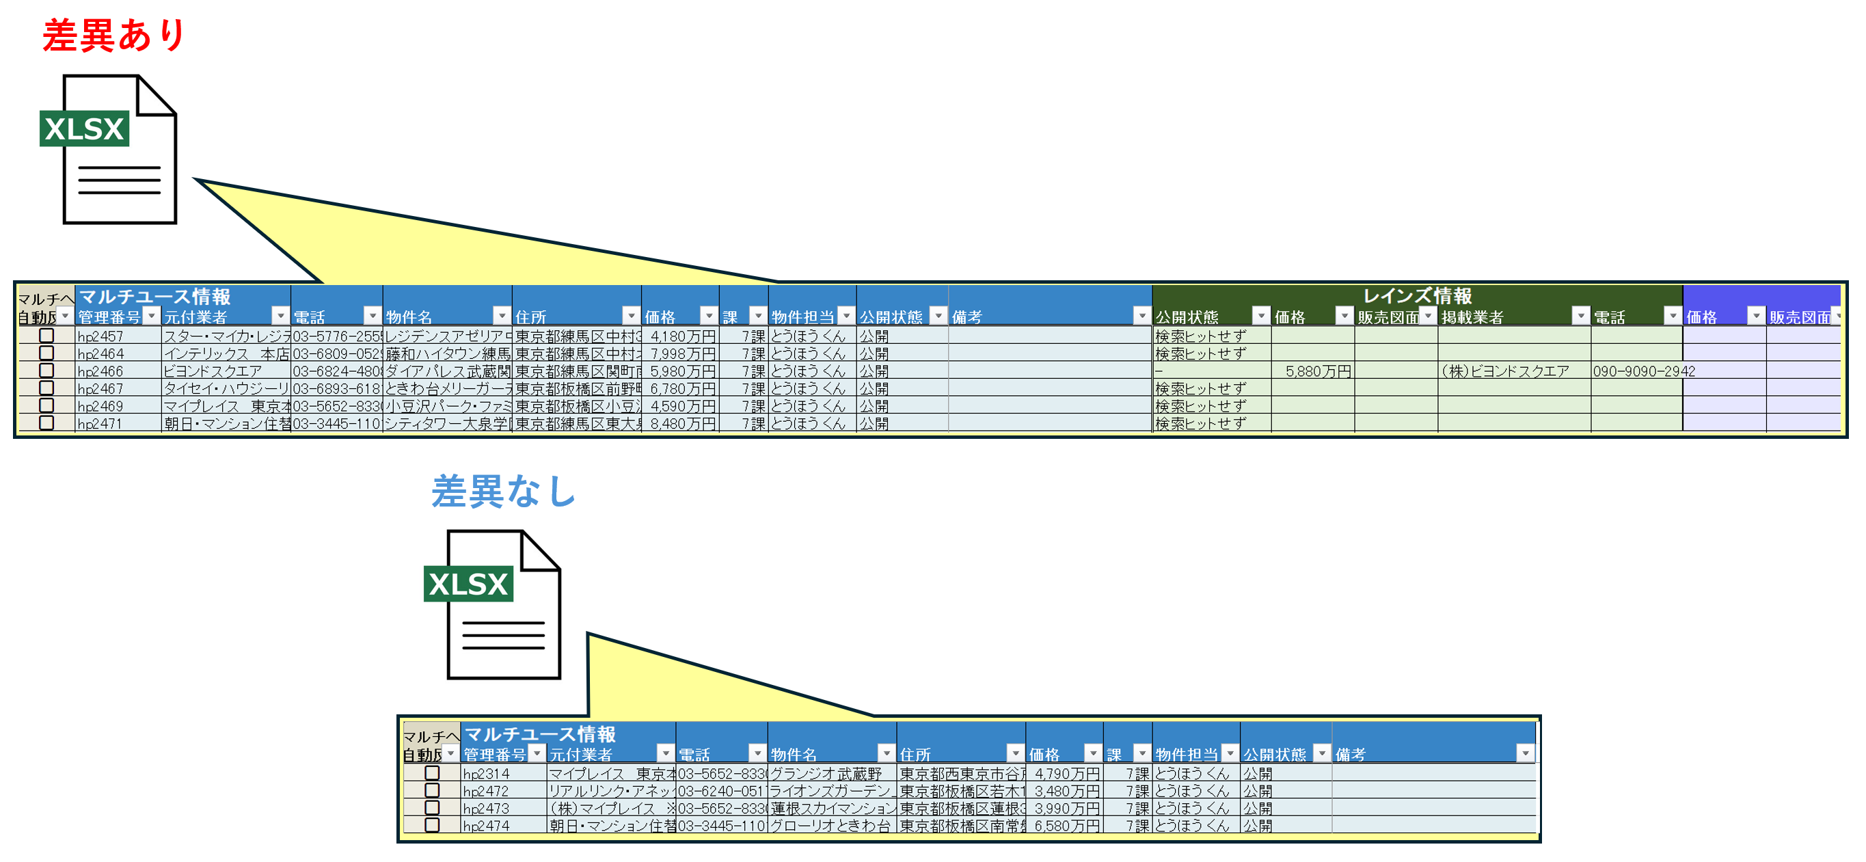Image resolution: width=1866 pixels, height=862 pixels.
Task: Click the XLSX file icon under 差異あり
Action: (x=109, y=149)
